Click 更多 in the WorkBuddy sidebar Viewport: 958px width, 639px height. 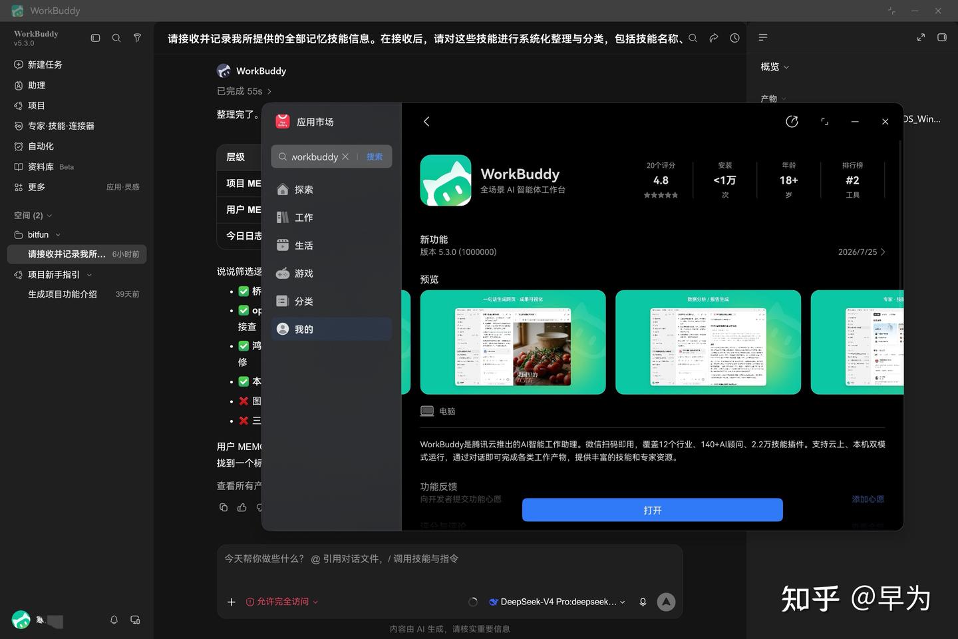click(37, 187)
